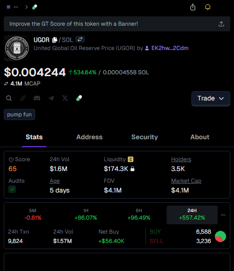Image resolution: width=234 pixels, height=271 pixels.
Task: Click the UGOR token logo thumbnail
Action: coord(17,48)
